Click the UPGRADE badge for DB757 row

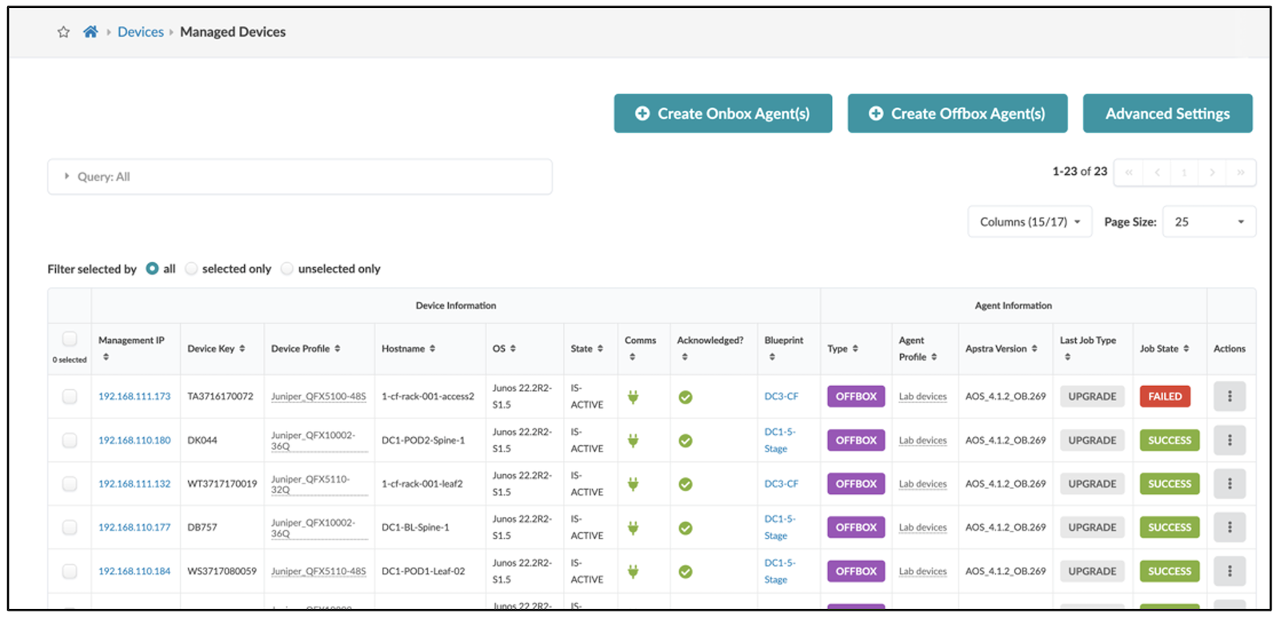[x=1092, y=527]
